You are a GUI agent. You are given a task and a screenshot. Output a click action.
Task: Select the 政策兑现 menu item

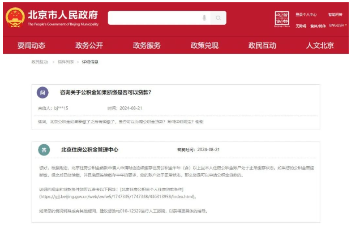[x=204, y=45]
